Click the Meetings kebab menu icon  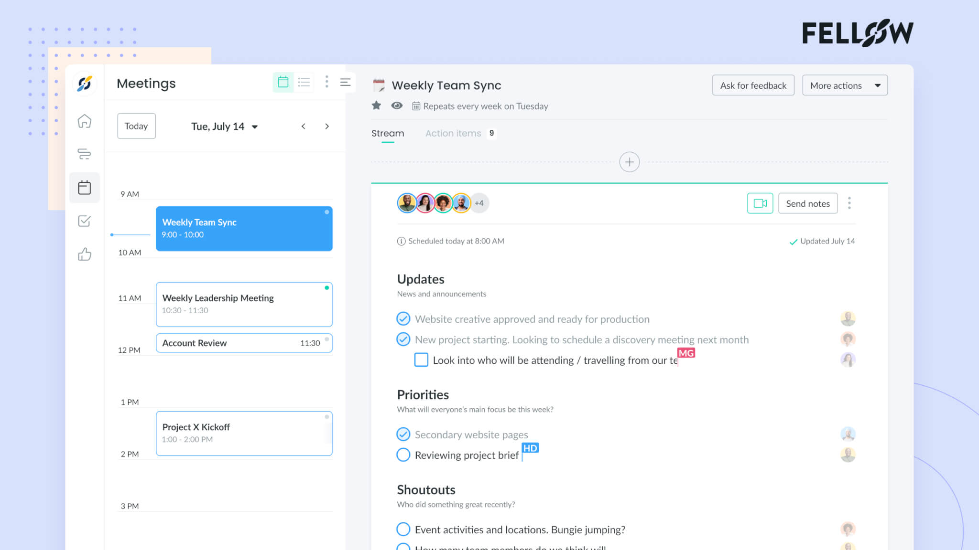click(327, 82)
